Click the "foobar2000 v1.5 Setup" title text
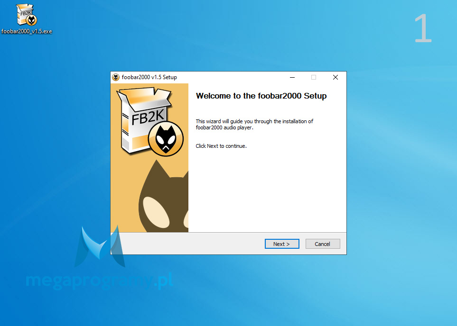Viewport: 457px width, 326px height. coord(149,77)
